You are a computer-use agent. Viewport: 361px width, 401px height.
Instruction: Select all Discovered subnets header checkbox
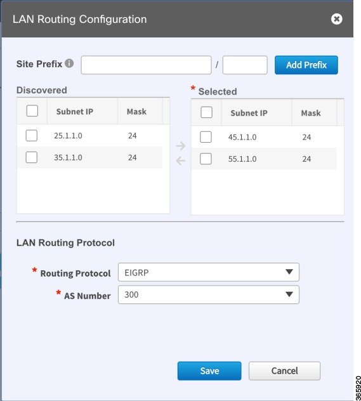(x=32, y=111)
